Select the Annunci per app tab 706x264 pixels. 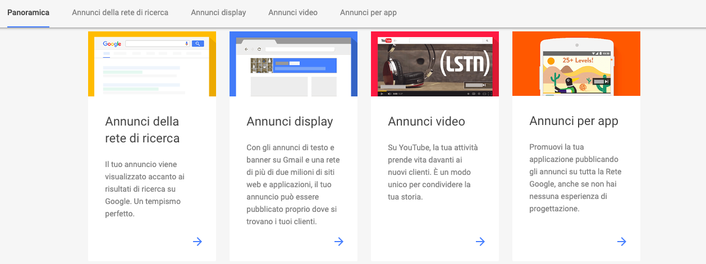coord(368,12)
